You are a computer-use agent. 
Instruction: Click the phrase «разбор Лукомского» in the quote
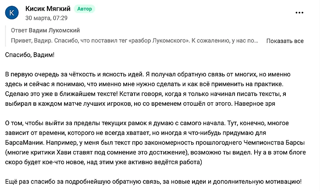point(159,41)
